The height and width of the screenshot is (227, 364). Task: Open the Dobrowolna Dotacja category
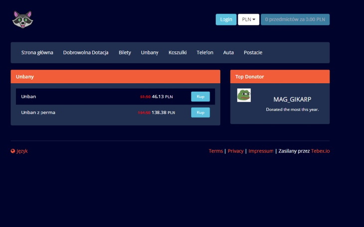[x=86, y=52]
